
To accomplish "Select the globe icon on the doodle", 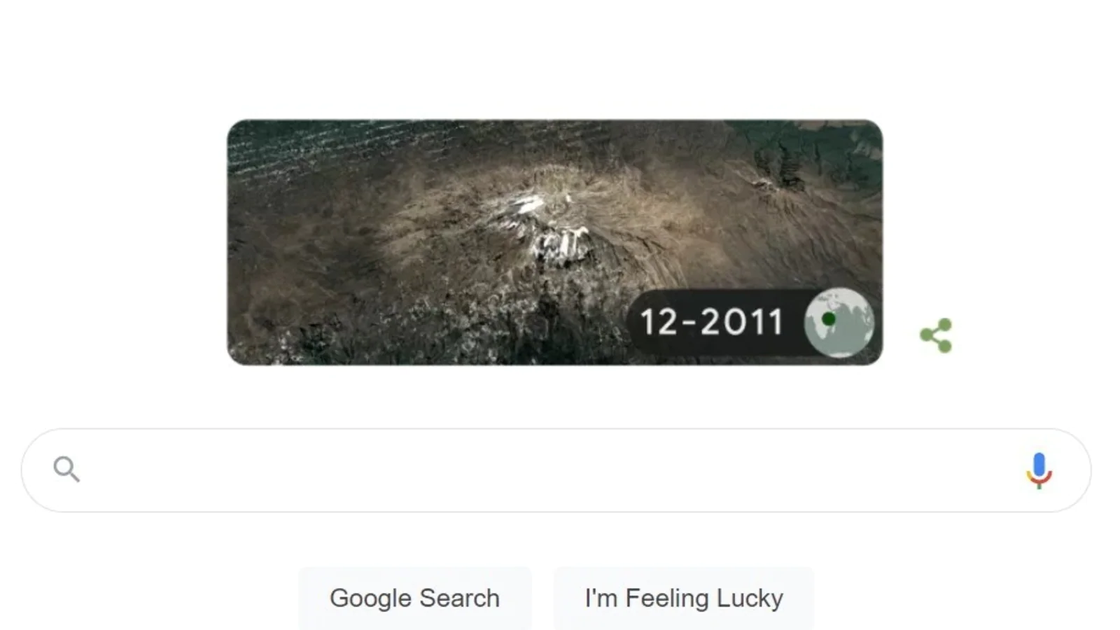I will coord(839,323).
